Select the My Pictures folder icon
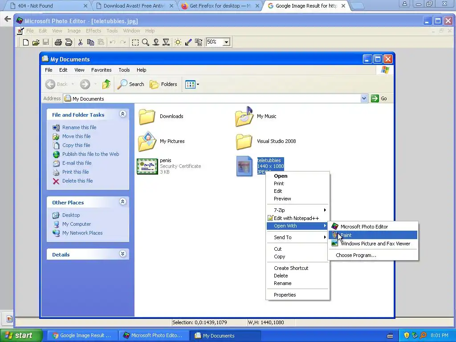456x342 pixels. pos(147,141)
